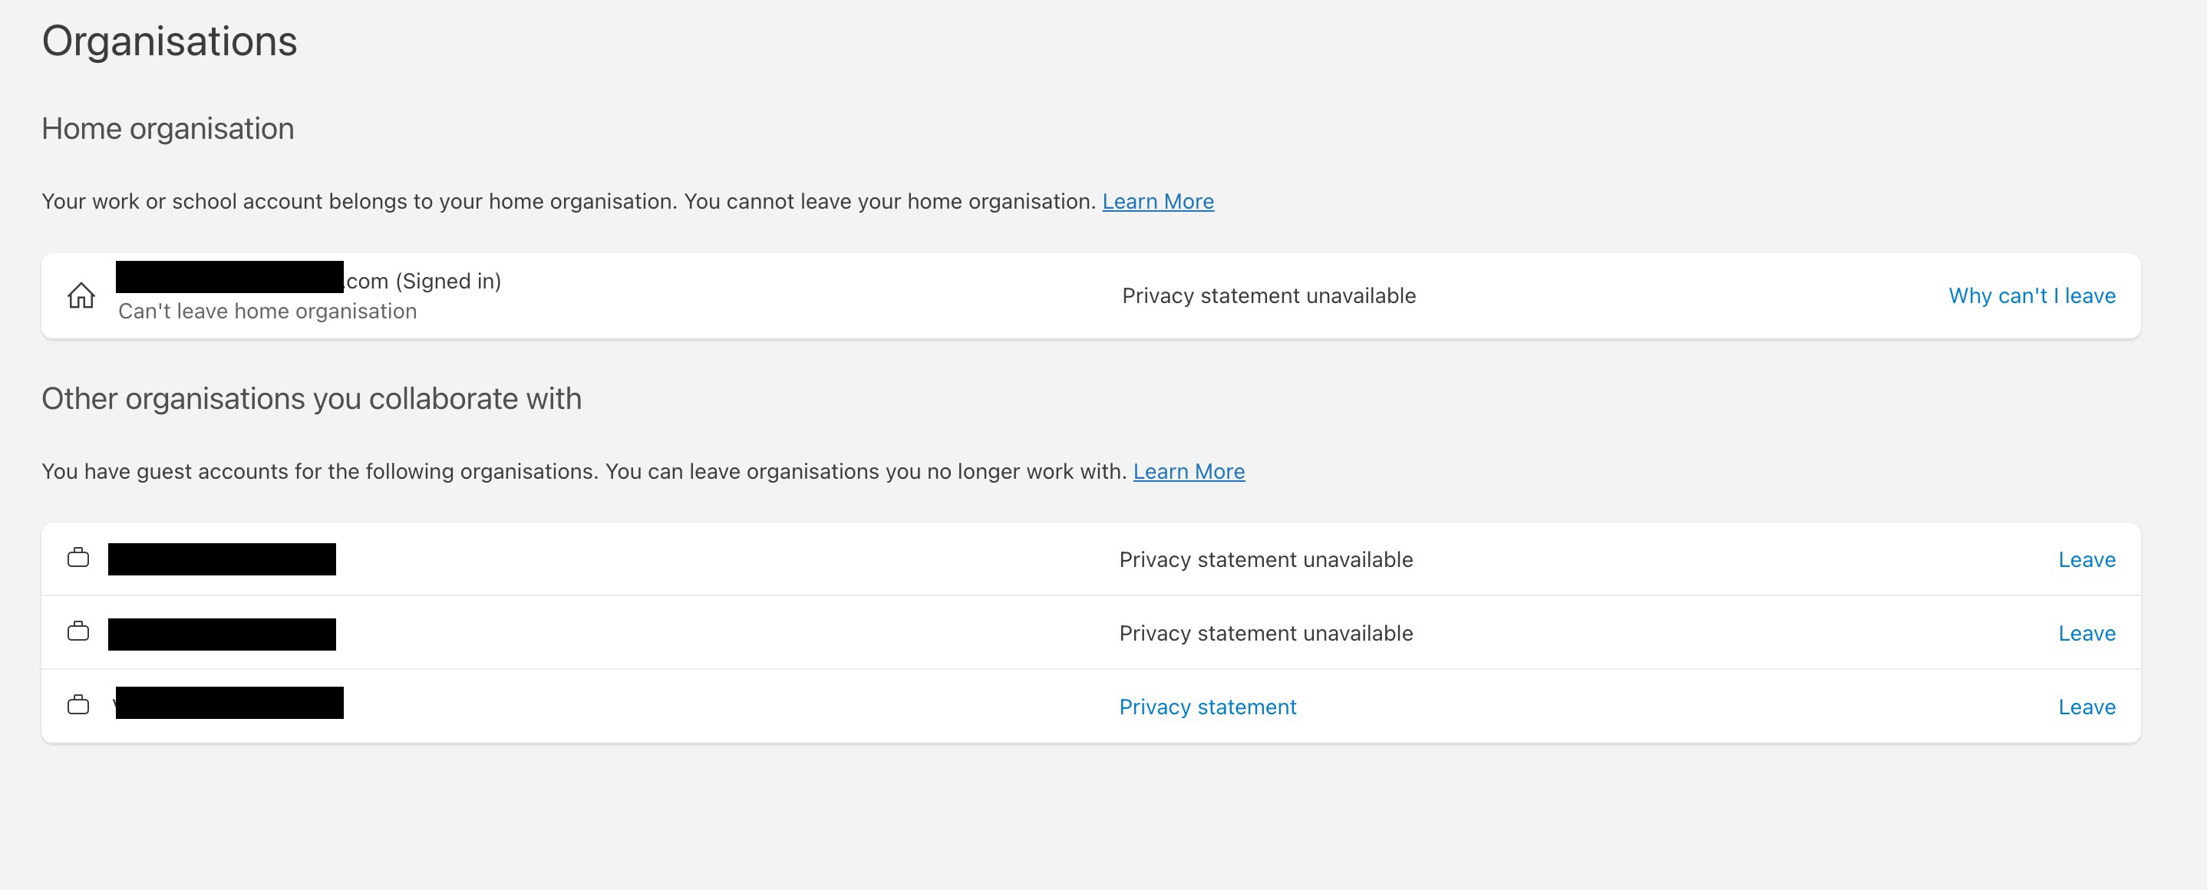Open Learn More about your home organisation
The image size is (2207, 890).
(1157, 201)
